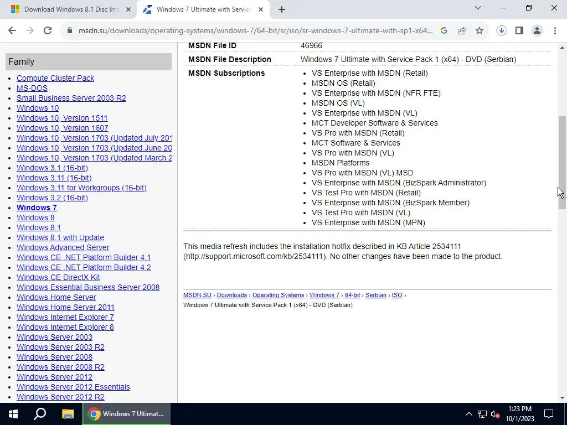Share this page via the share icon
This screenshot has height=425, width=567.
(x=462, y=31)
